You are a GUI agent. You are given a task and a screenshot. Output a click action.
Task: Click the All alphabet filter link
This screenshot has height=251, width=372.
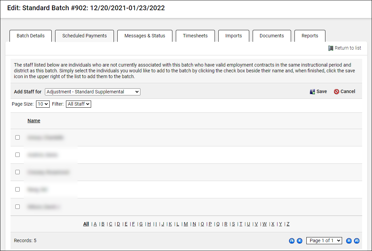86,224
